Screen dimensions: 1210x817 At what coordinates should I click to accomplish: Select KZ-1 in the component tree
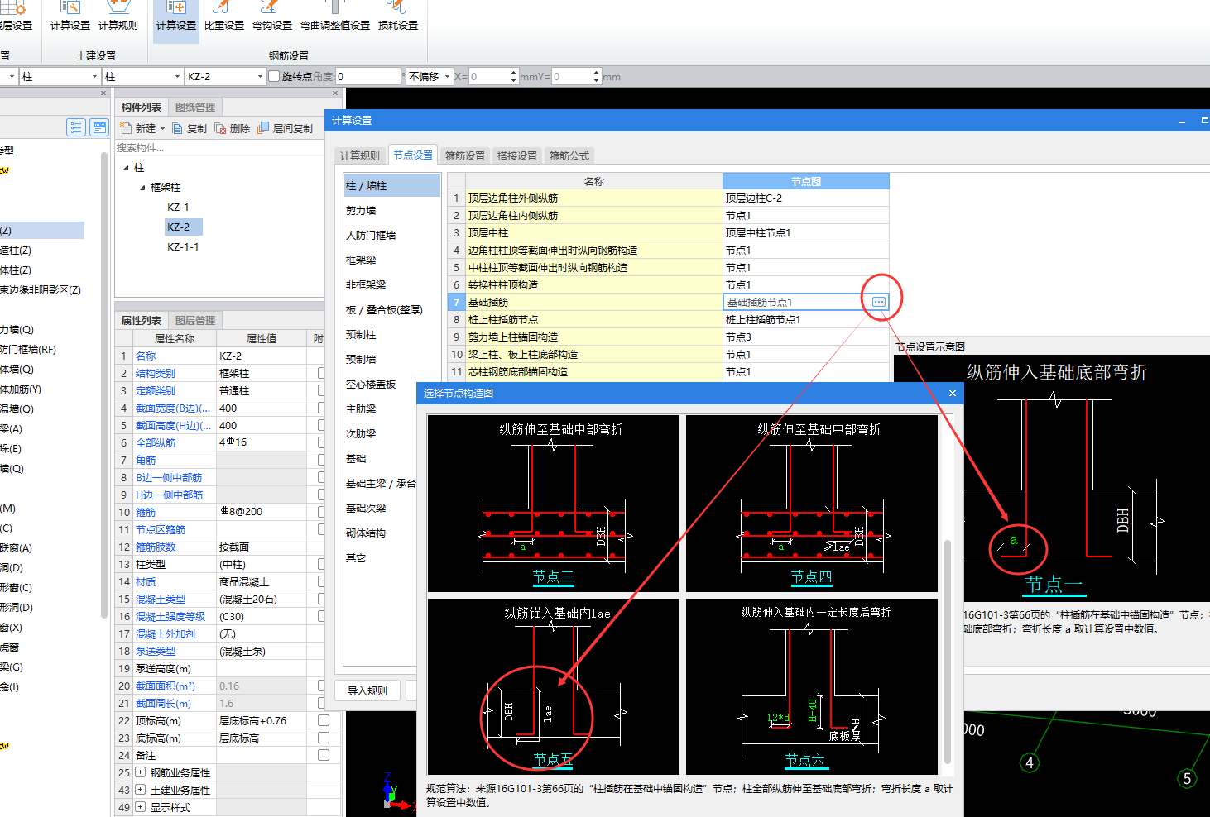178,208
